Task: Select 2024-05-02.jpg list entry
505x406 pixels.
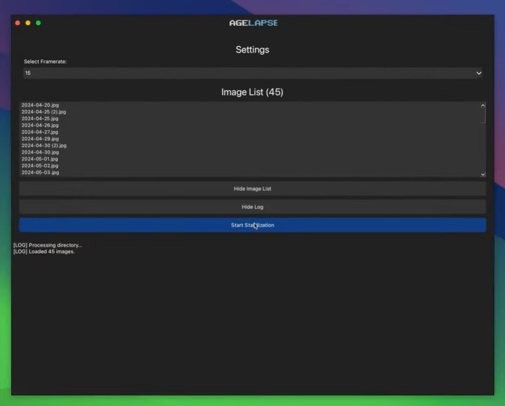Action: 40,166
